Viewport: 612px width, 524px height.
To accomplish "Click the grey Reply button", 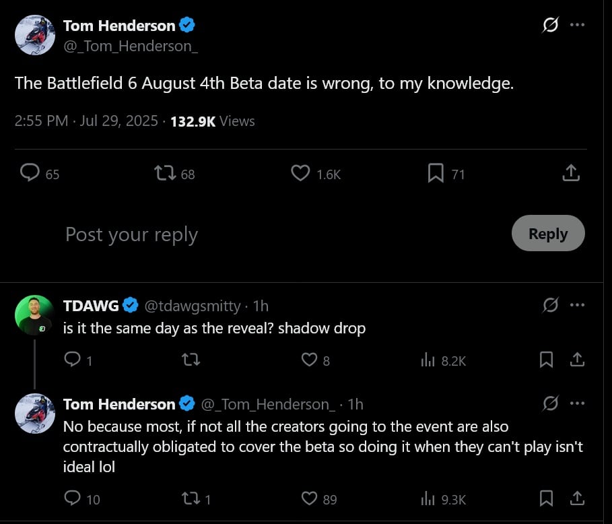I will (548, 233).
